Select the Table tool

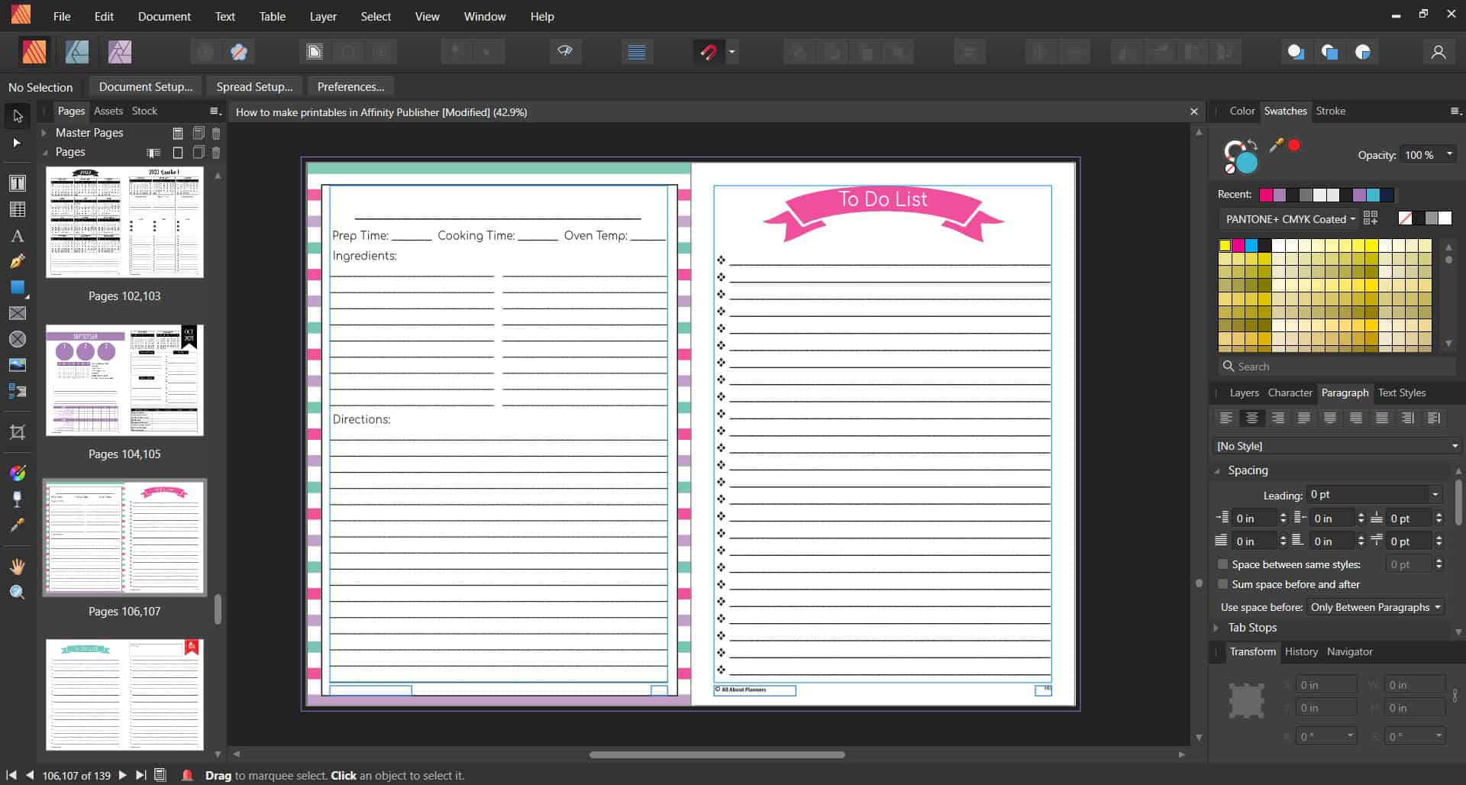point(17,210)
